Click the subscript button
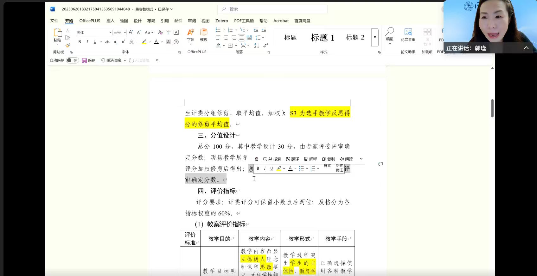537x276 pixels. [x=116, y=42]
